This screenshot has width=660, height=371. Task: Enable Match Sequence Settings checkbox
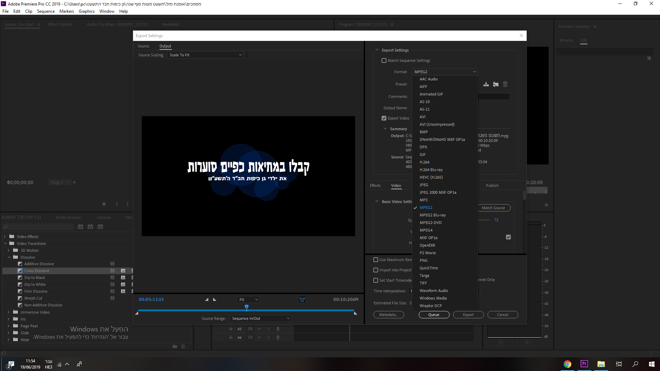pyautogui.click(x=384, y=60)
